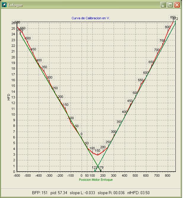
Task: Select the 'Posicion Motor Enfoque' x-axis label
Action: 96,180
